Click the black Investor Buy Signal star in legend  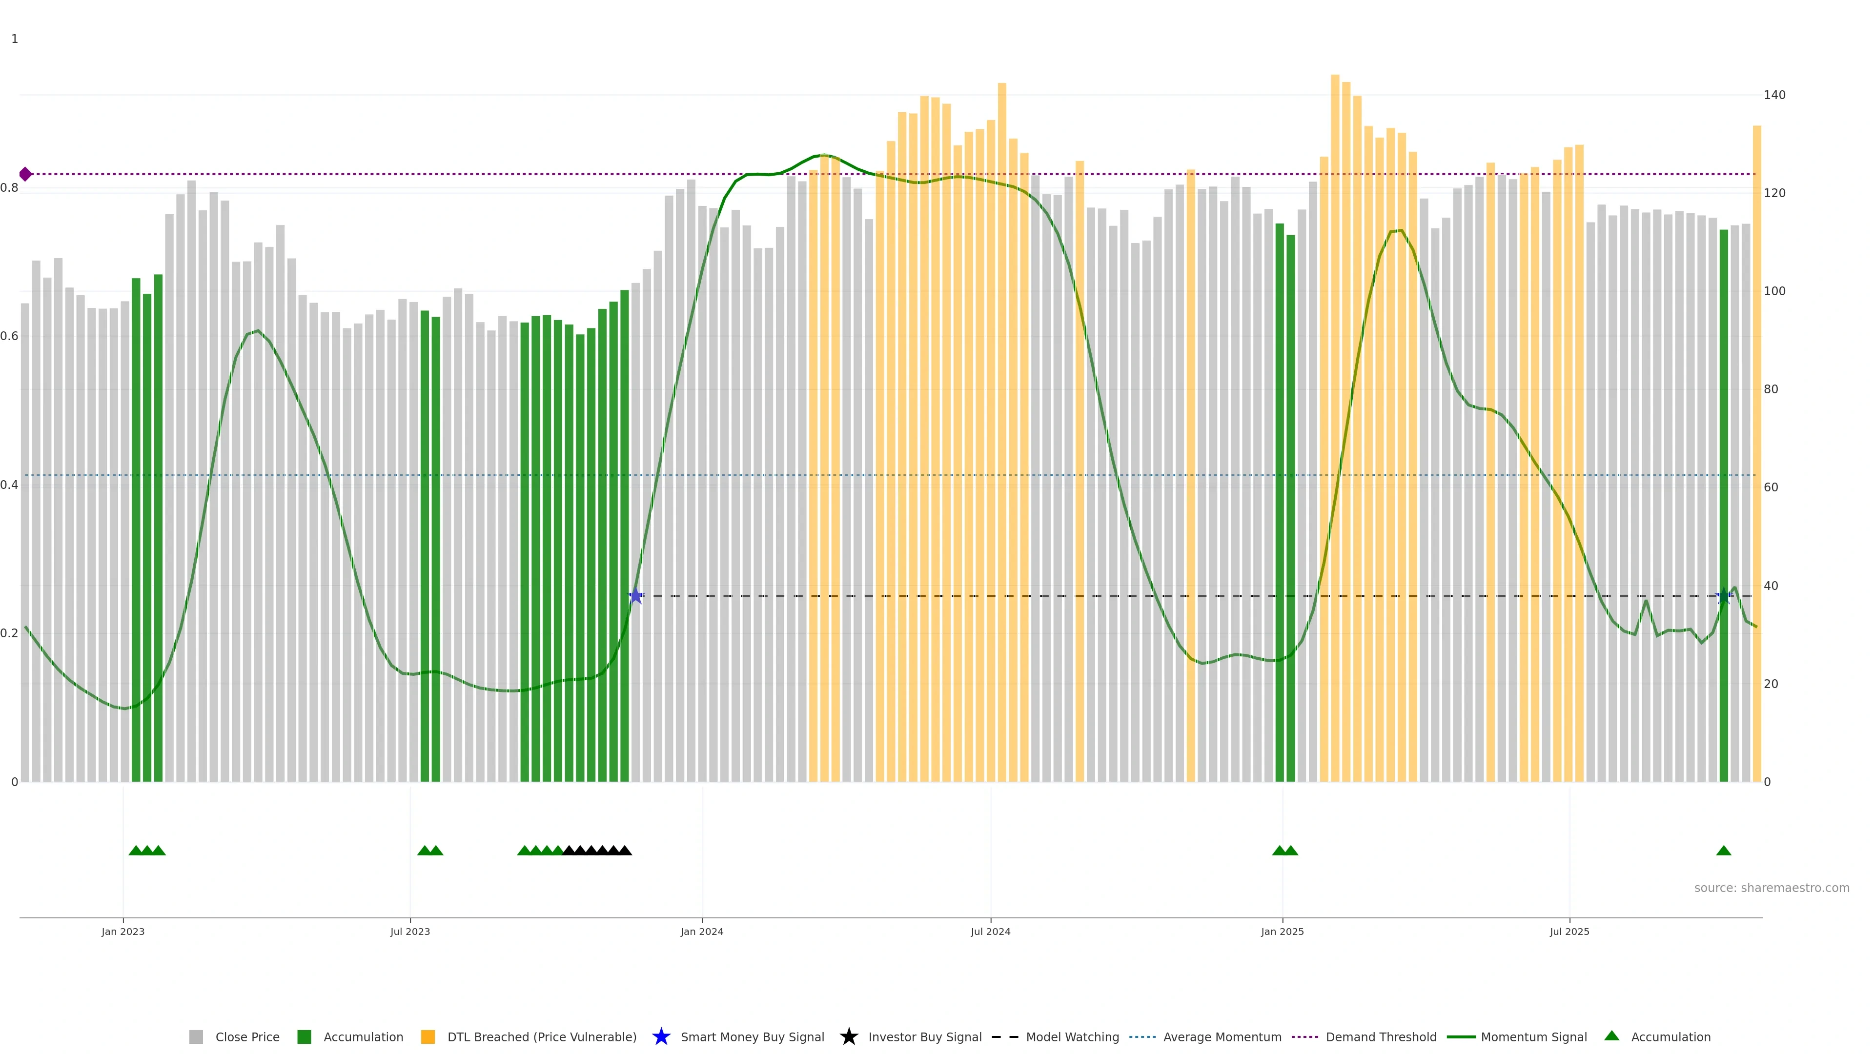click(x=848, y=1036)
